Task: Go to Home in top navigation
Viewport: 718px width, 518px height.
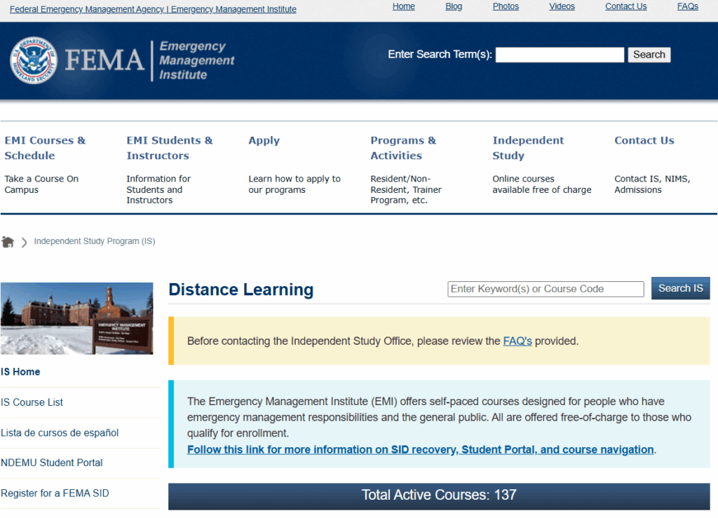Action: click(x=403, y=6)
